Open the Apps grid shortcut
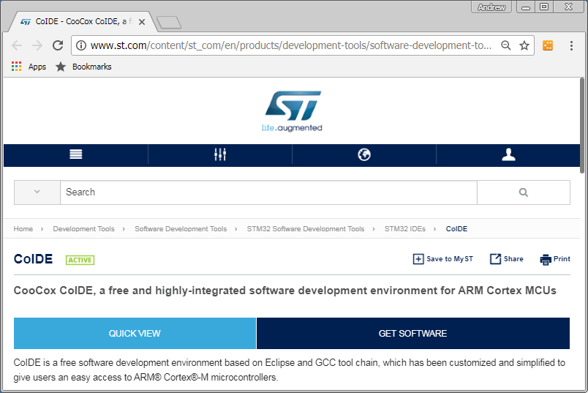This screenshot has height=393, width=588. pos(17,67)
